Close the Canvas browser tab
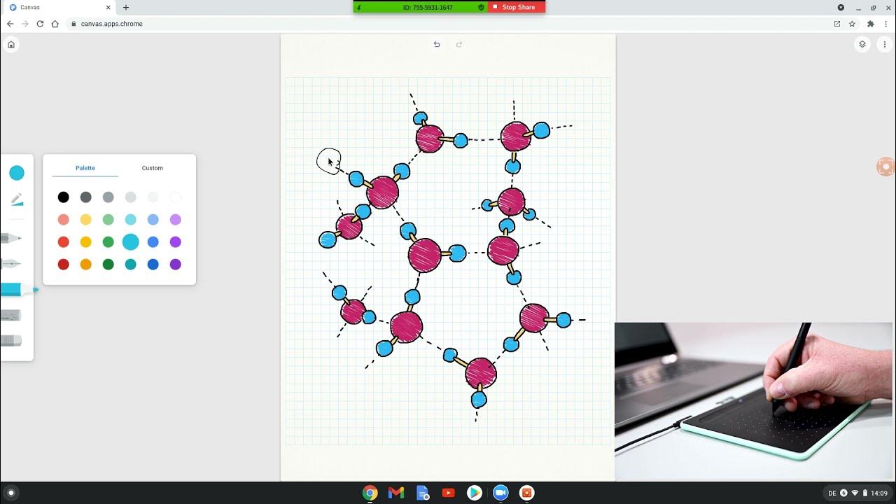Image resolution: width=896 pixels, height=504 pixels. [x=108, y=8]
